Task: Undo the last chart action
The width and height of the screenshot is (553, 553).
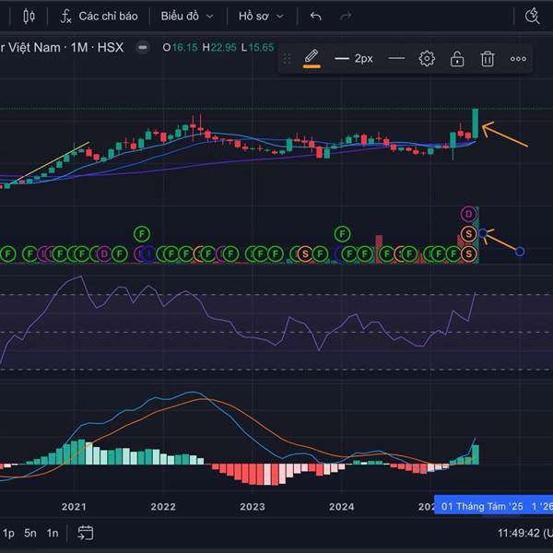Action: coord(315,17)
